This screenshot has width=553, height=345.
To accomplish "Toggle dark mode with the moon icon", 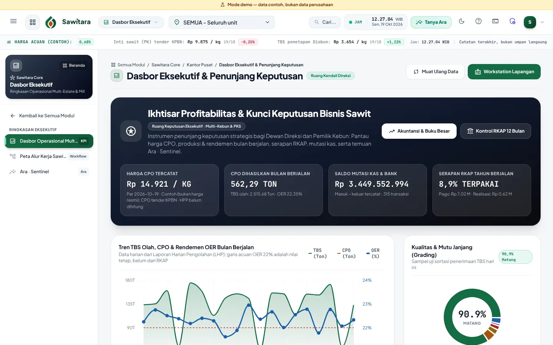I will (x=462, y=21).
